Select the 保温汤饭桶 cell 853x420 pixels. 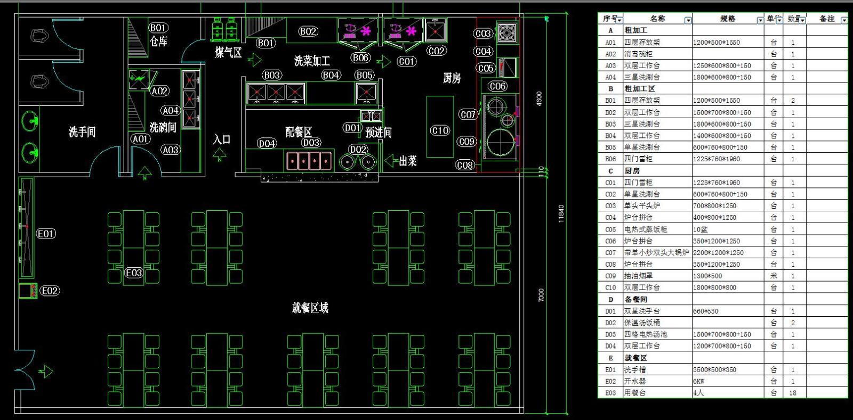tap(658, 323)
